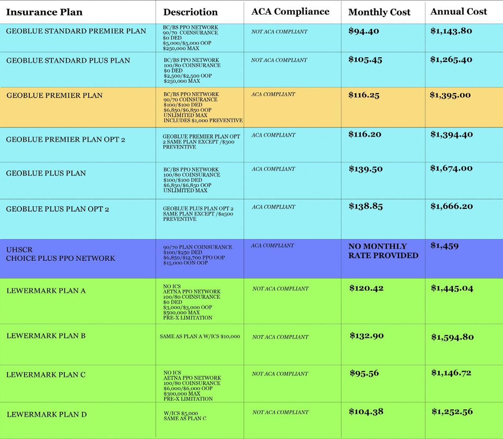Screen dimensions: 503x439
Task: Click the $105.45 monthly cost
Action: 366,60
